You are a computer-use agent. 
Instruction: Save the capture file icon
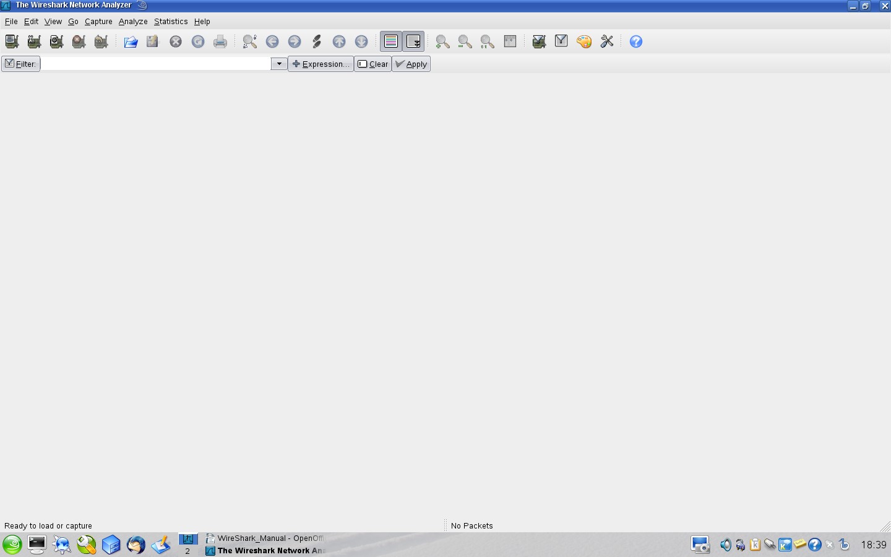click(153, 41)
